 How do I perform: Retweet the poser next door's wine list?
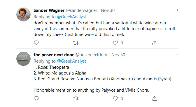click(76, 99)
